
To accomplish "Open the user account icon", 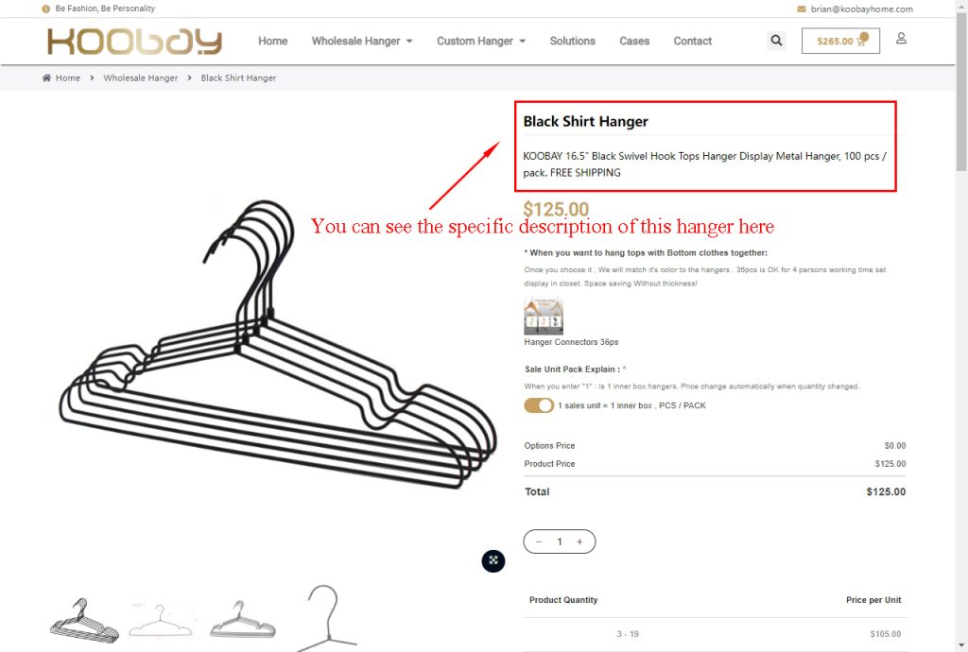I will tap(901, 39).
